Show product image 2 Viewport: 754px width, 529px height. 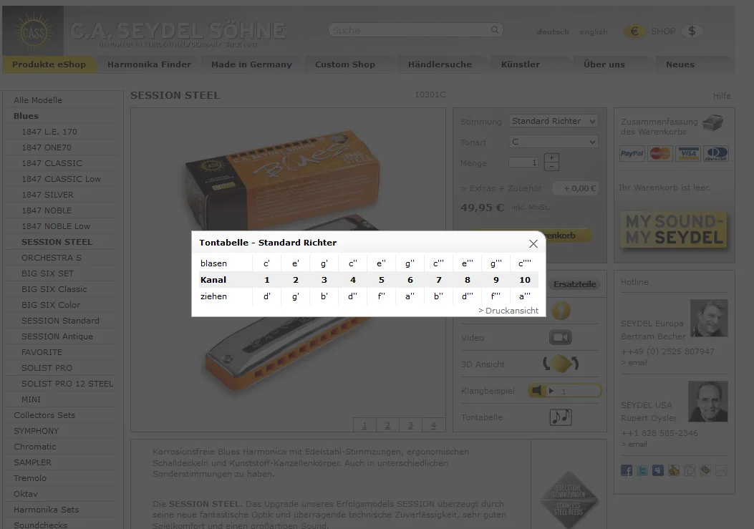[x=387, y=425]
